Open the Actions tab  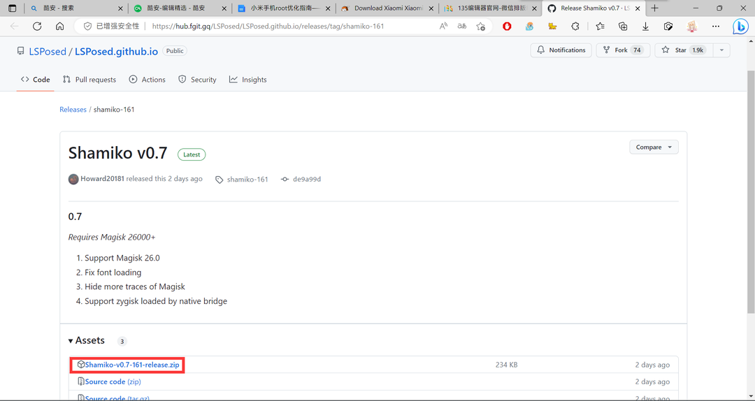tap(148, 80)
